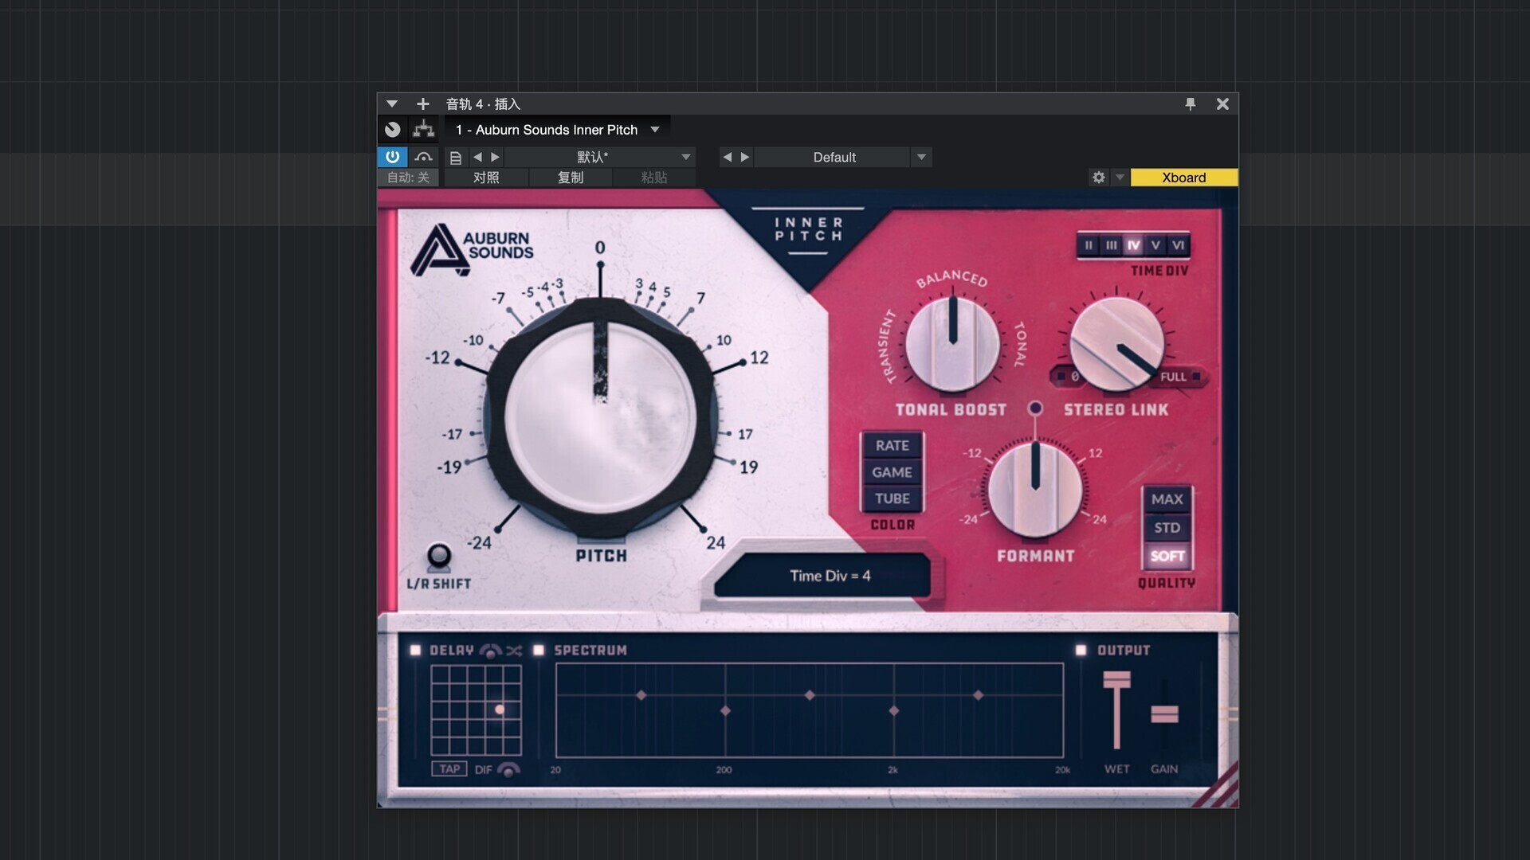Select Time Div VI
The width and height of the screenshot is (1530, 860).
pos(1178,245)
